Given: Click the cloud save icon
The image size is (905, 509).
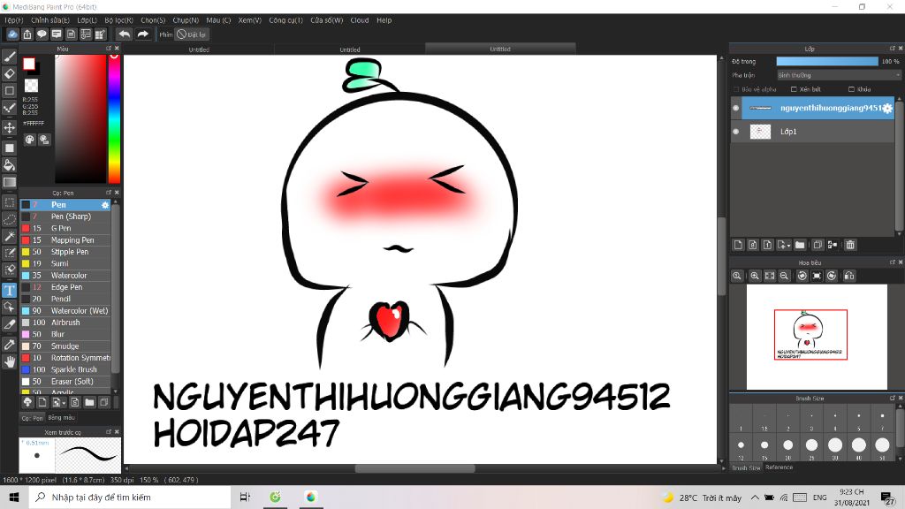Looking at the screenshot, I should (12, 34).
